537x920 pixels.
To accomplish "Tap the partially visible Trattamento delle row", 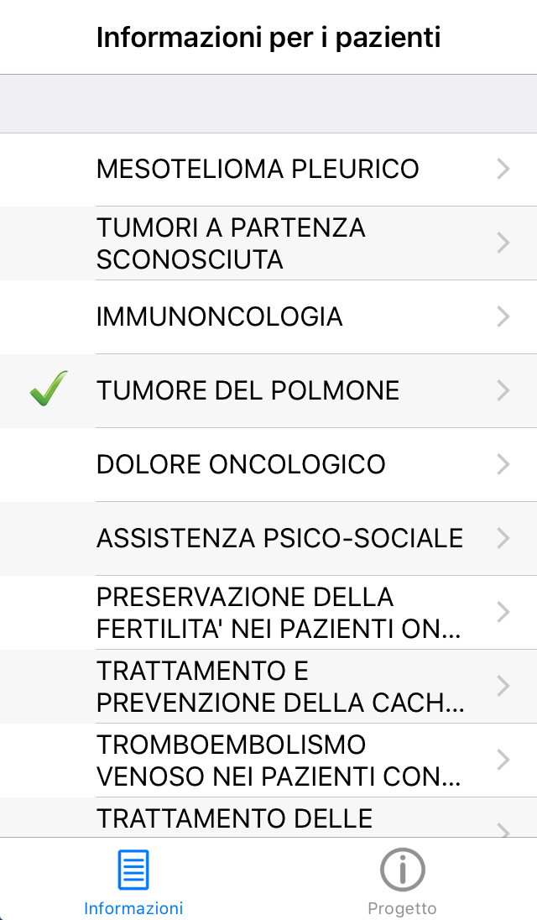I will pos(235,818).
